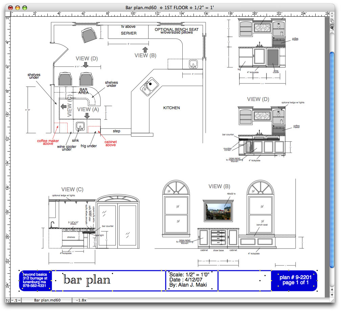Open the .5 value popup in status bar

(16, 300)
